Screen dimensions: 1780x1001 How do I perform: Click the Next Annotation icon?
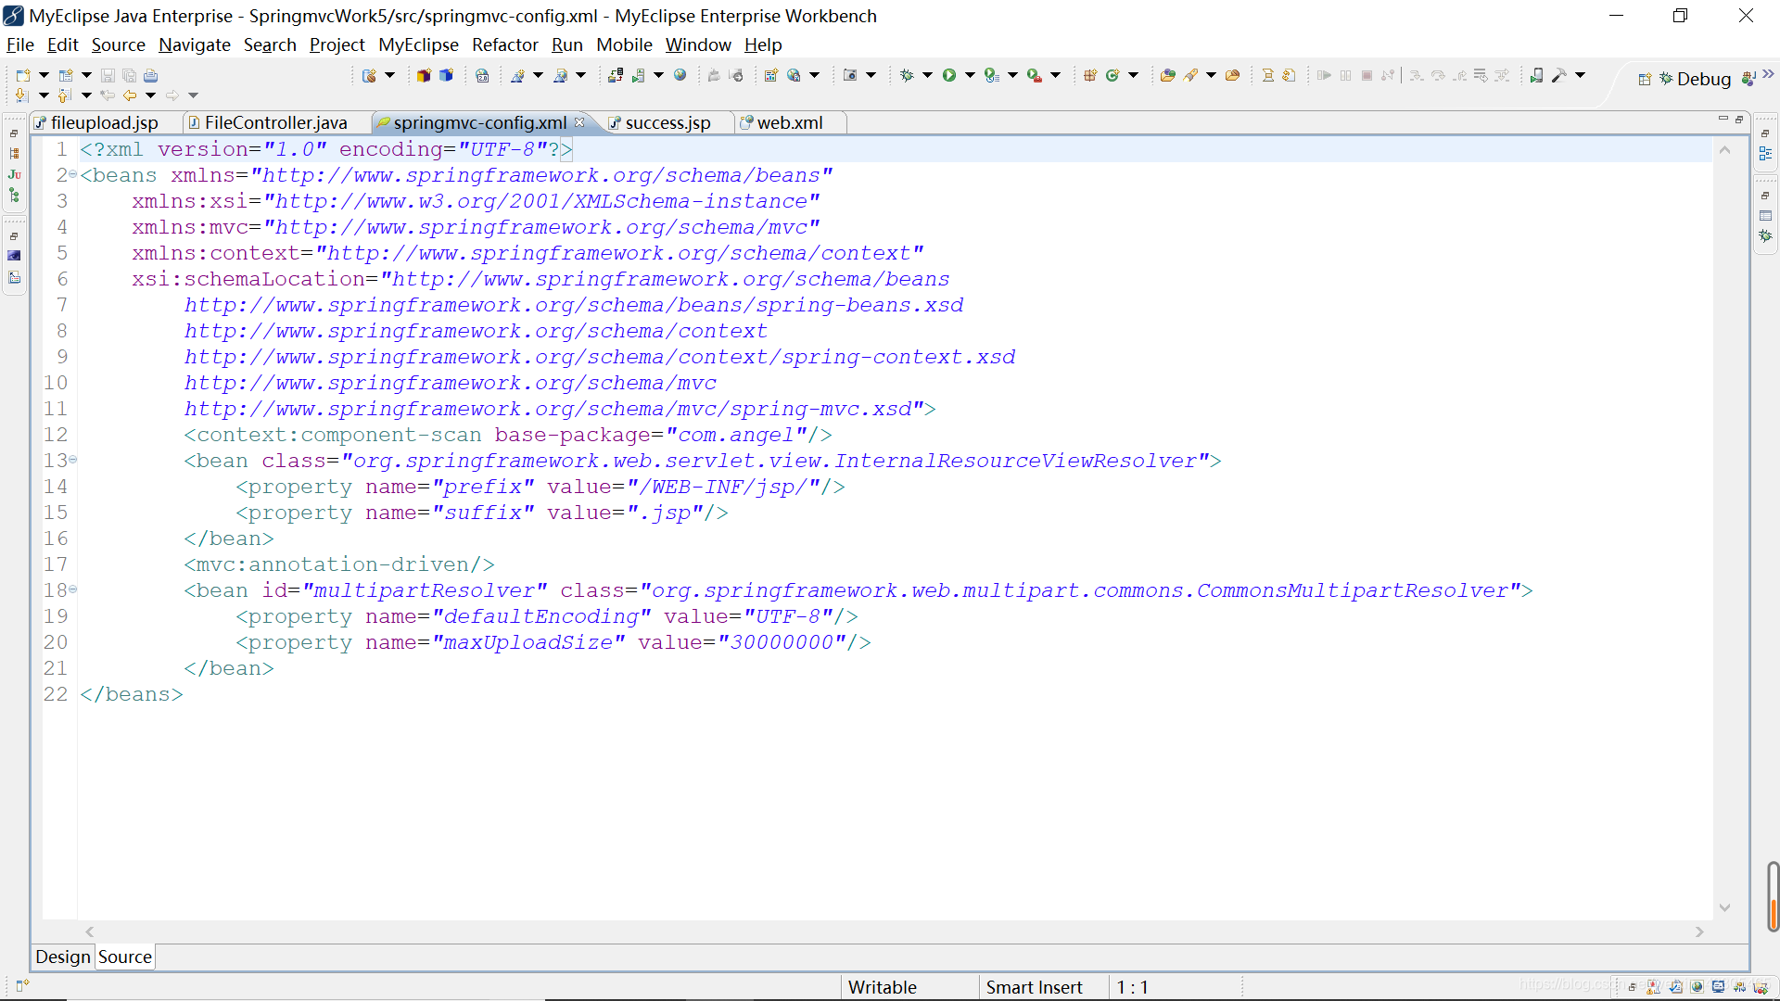20,95
